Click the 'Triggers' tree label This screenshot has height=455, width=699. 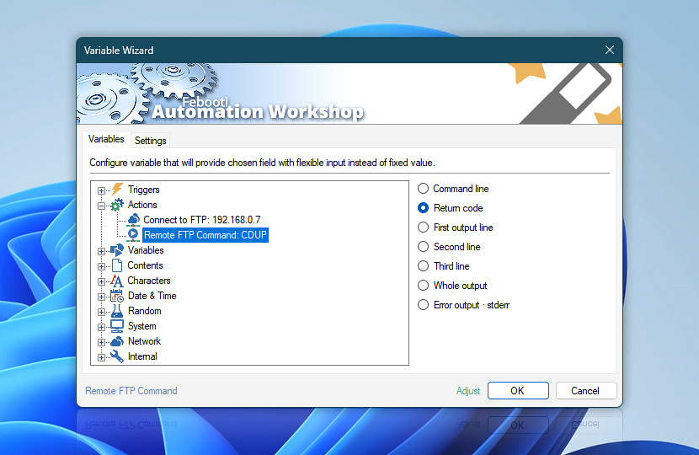(143, 190)
